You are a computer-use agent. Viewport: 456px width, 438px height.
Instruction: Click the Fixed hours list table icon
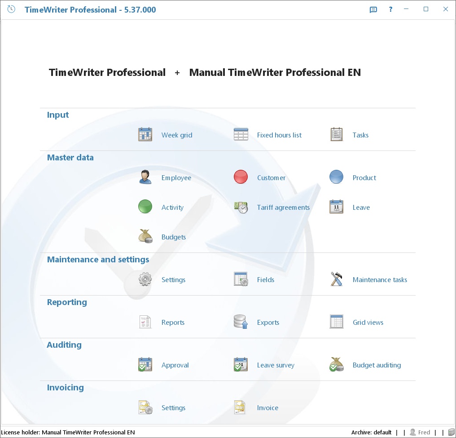click(x=241, y=134)
